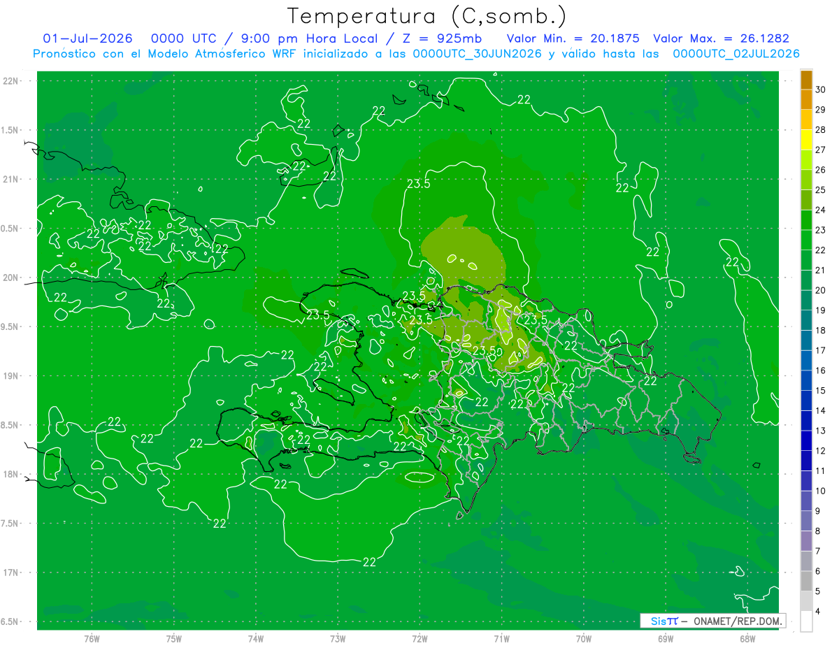This screenshot has width=839, height=648.
Task: Click the "23.5" contour label near 21N
Action: 418,184
